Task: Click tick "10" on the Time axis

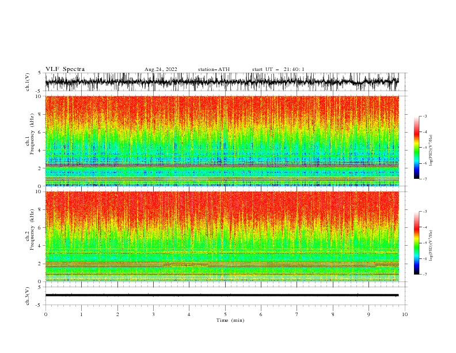Action: pos(405,314)
